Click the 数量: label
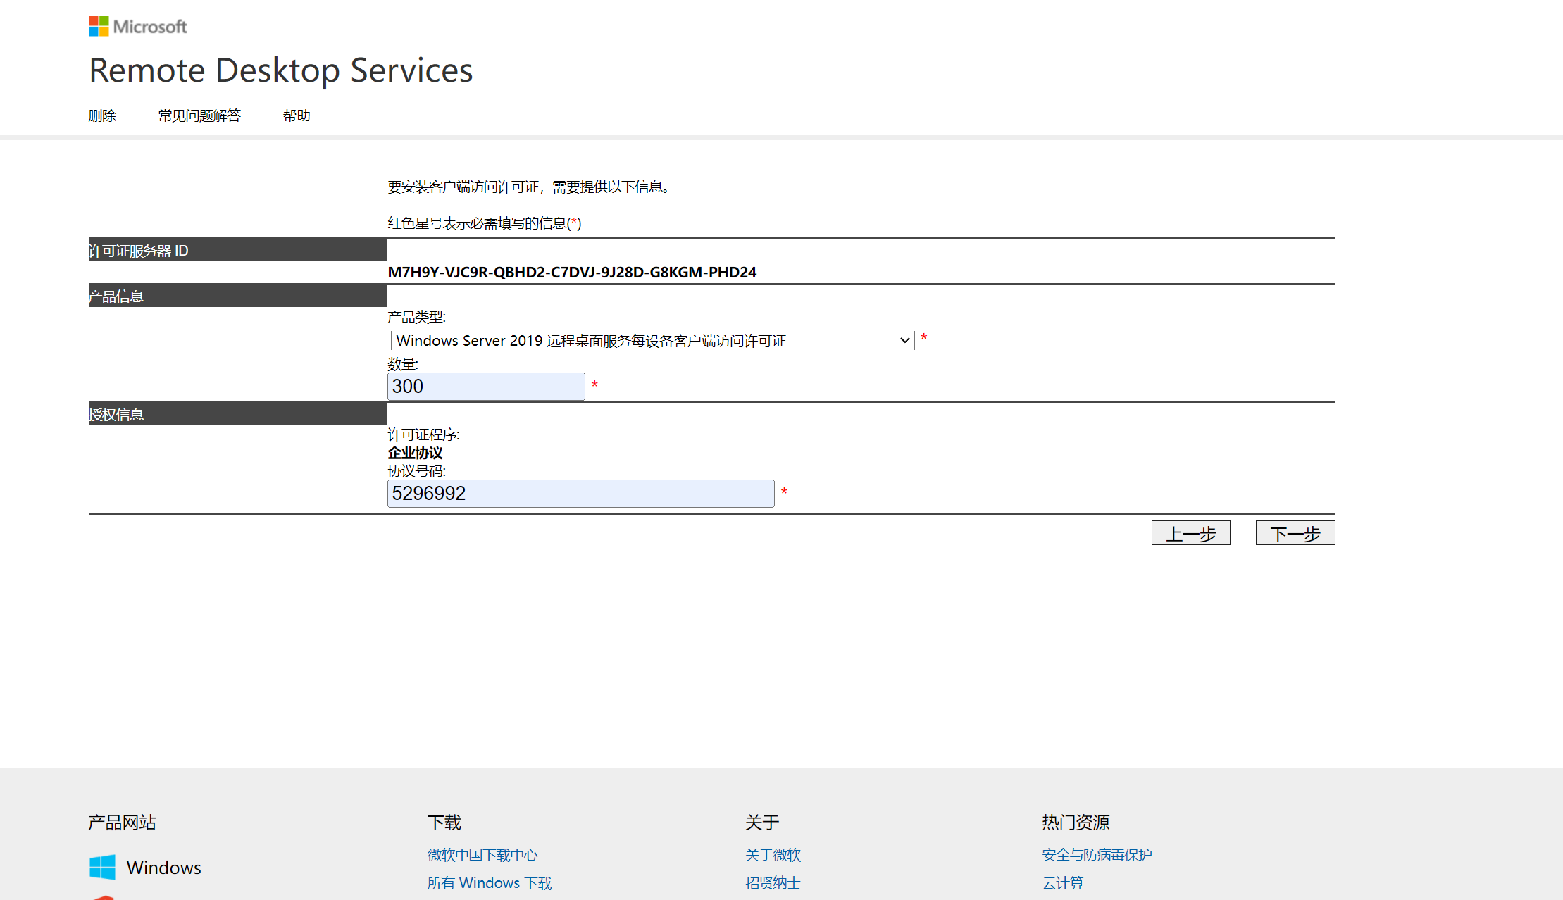This screenshot has height=900, width=1563. point(403,364)
